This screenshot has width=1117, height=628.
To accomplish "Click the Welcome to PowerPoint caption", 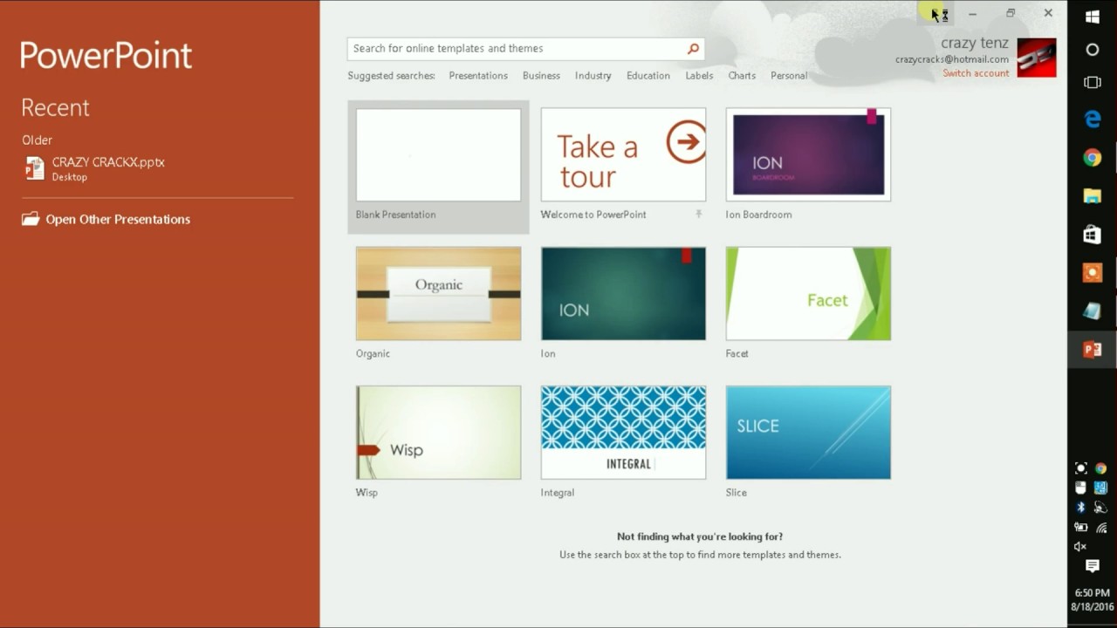I will 593,215.
